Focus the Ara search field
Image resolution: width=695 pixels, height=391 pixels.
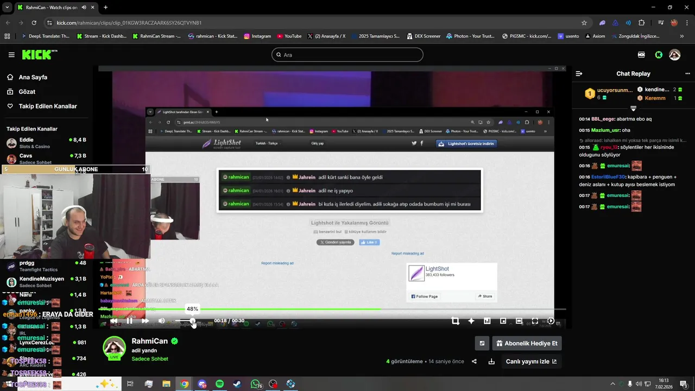tap(347, 55)
